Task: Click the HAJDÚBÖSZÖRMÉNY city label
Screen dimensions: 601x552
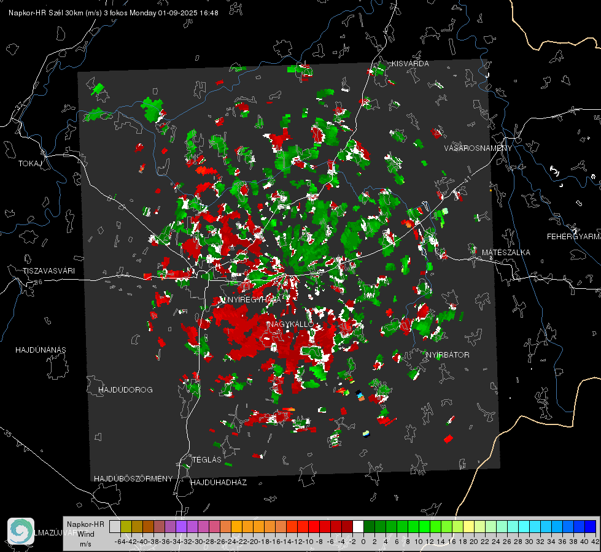Action: tap(133, 479)
